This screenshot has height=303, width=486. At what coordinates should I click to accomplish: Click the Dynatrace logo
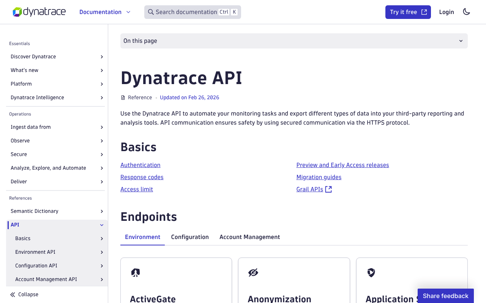[x=39, y=12]
